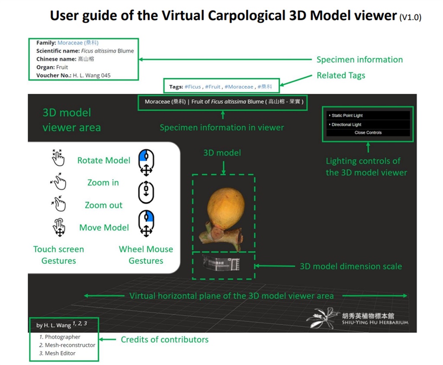This screenshot has height=365, width=443.
Task: Click the zoom out pinch gesture icon
Action: click(x=58, y=203)
